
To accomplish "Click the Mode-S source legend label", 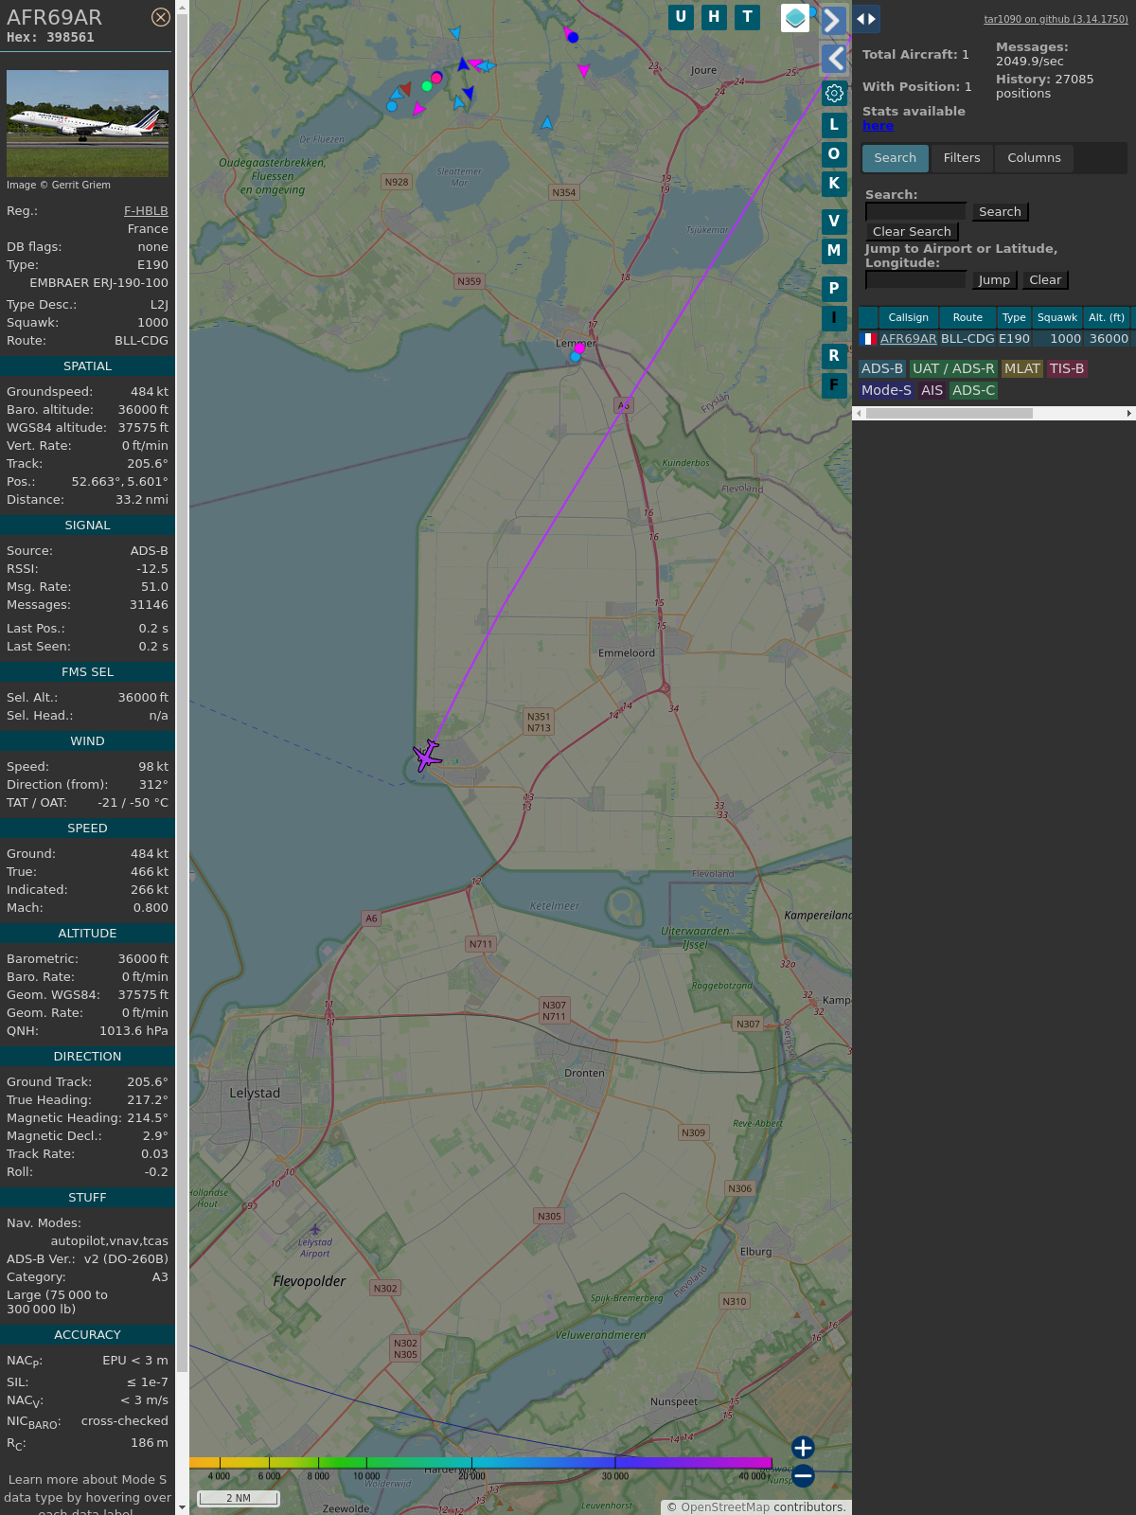I will click(x=886, y=390).
